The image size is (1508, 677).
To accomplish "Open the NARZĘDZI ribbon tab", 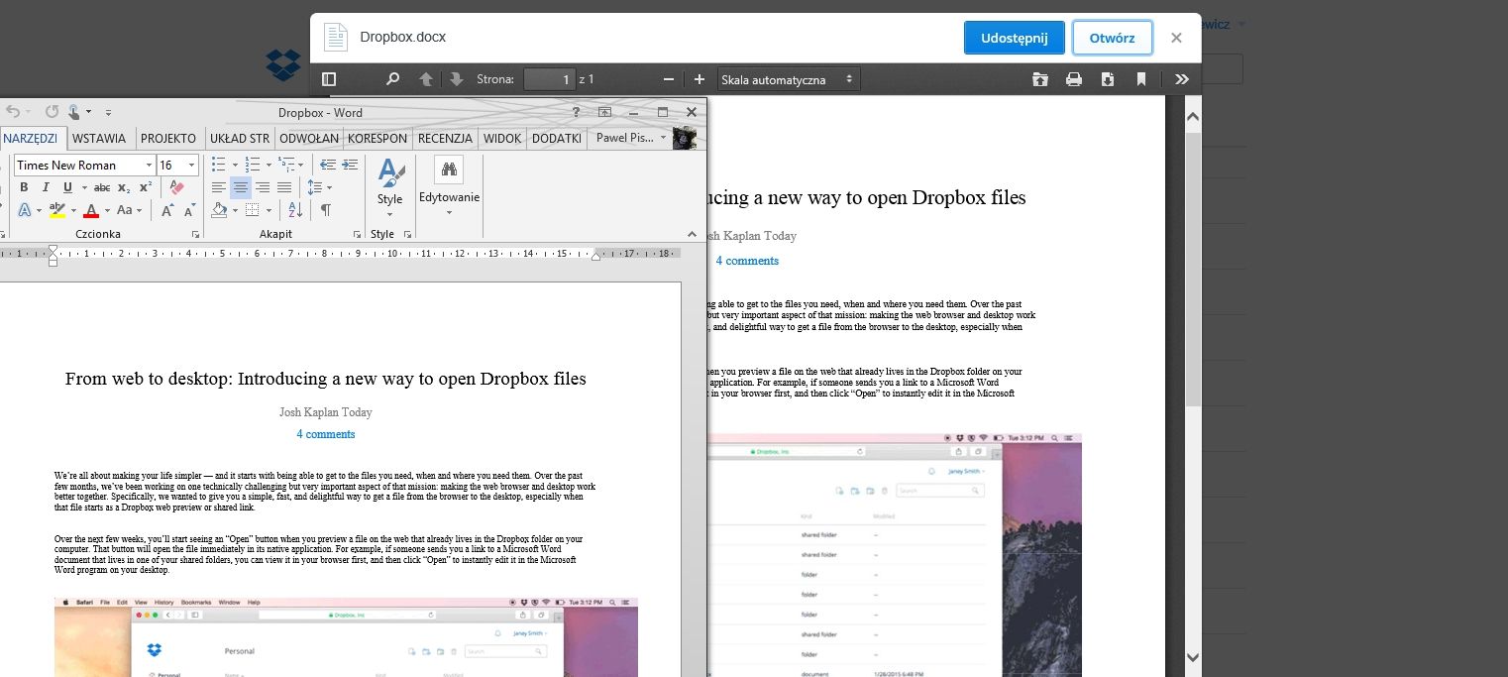I will tap(31, 139).
